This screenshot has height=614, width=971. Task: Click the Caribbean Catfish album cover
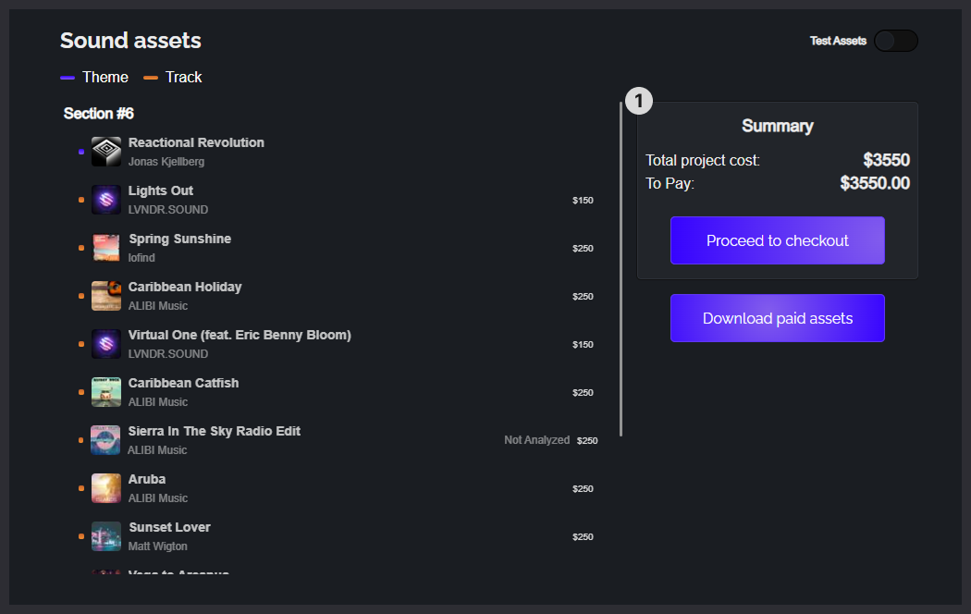tap(106, 392)
